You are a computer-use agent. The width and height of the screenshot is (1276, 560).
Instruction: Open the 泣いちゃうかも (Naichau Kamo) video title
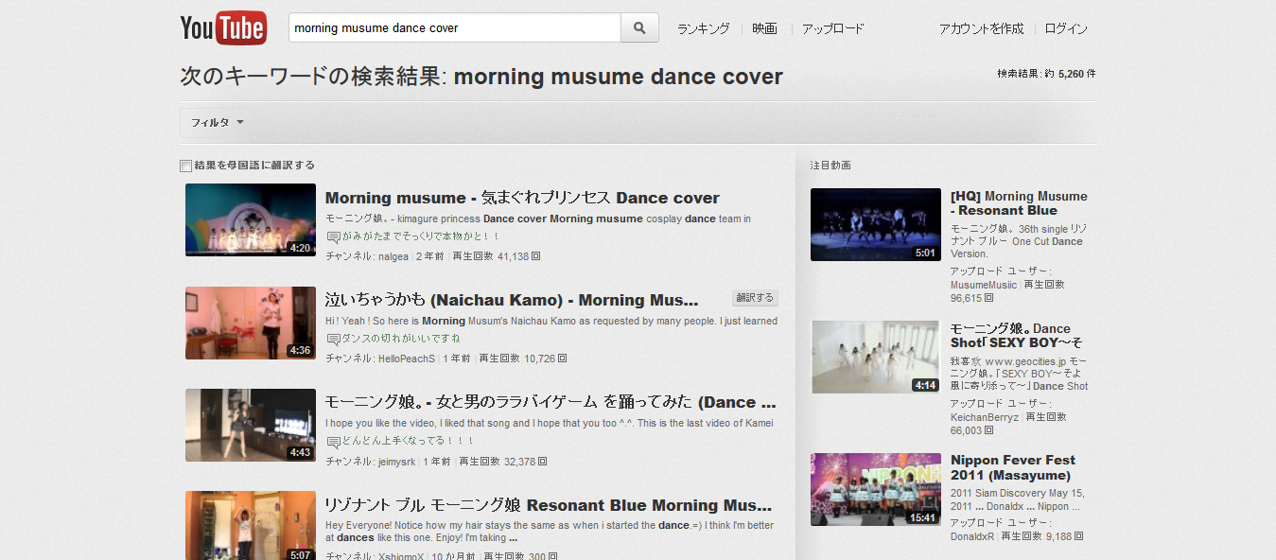[512, 300]
